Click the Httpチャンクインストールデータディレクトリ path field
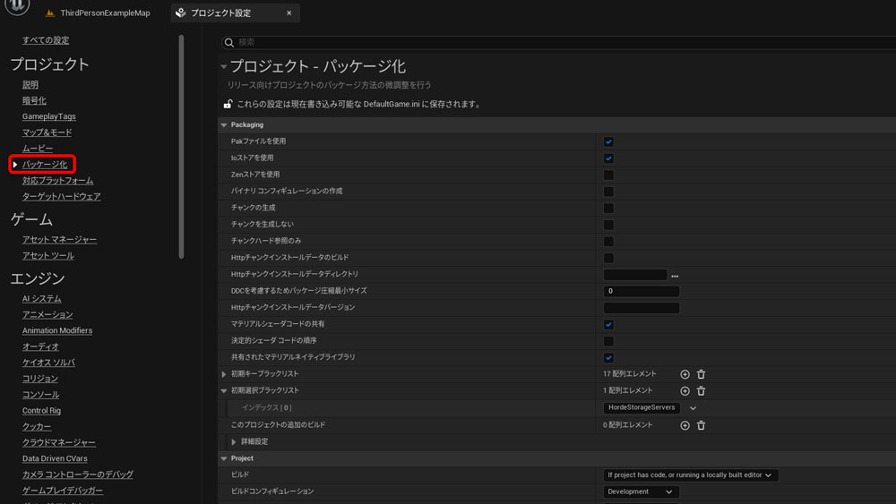Viewport: 896px width, 504px height. 635,275
